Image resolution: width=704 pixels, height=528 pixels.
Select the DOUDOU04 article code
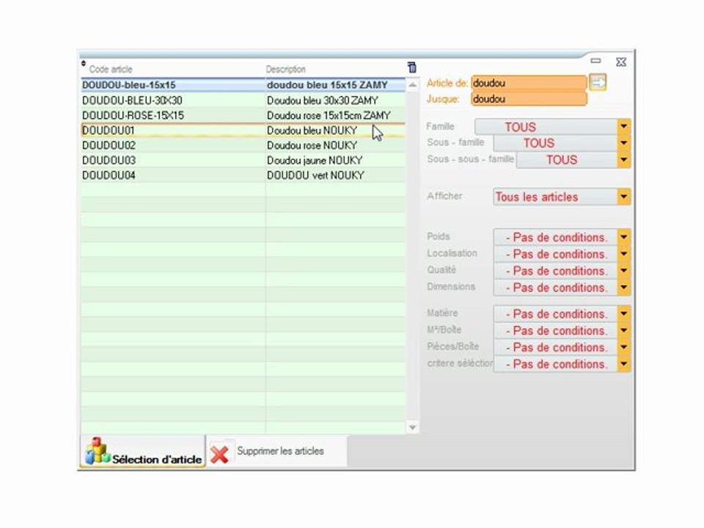109,175
